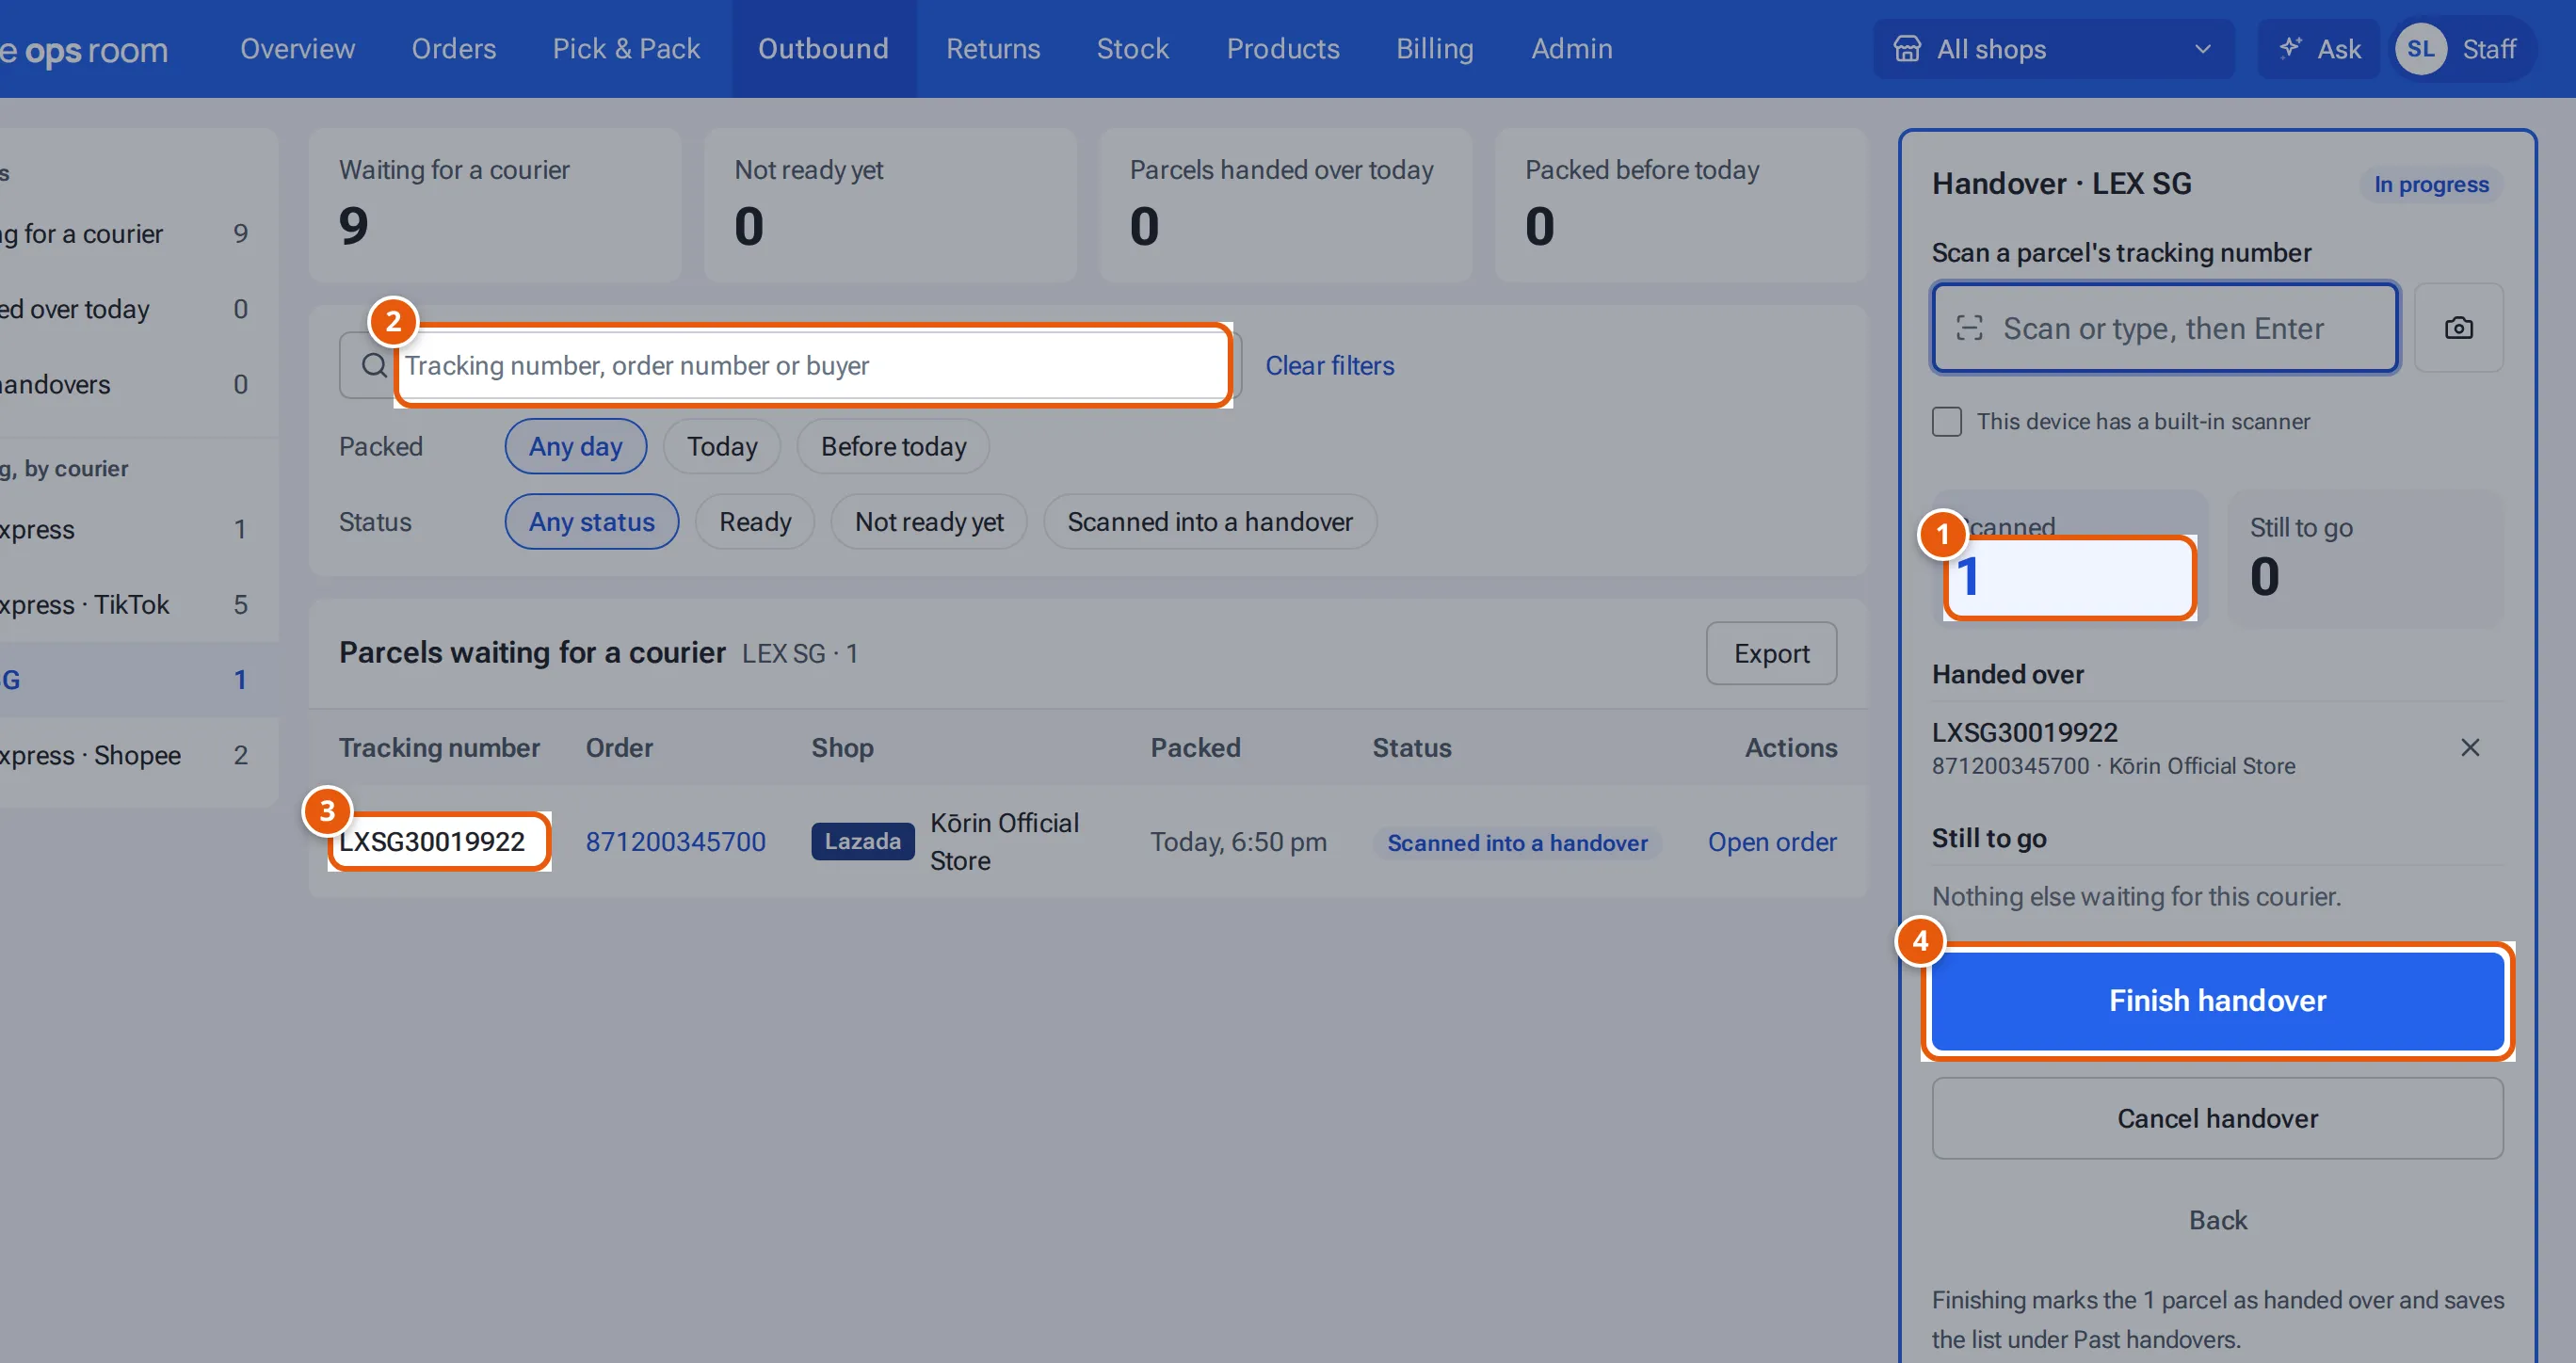Open the Outbound tab
This screenshot has height=1363, width=2576.
point(823,48)
